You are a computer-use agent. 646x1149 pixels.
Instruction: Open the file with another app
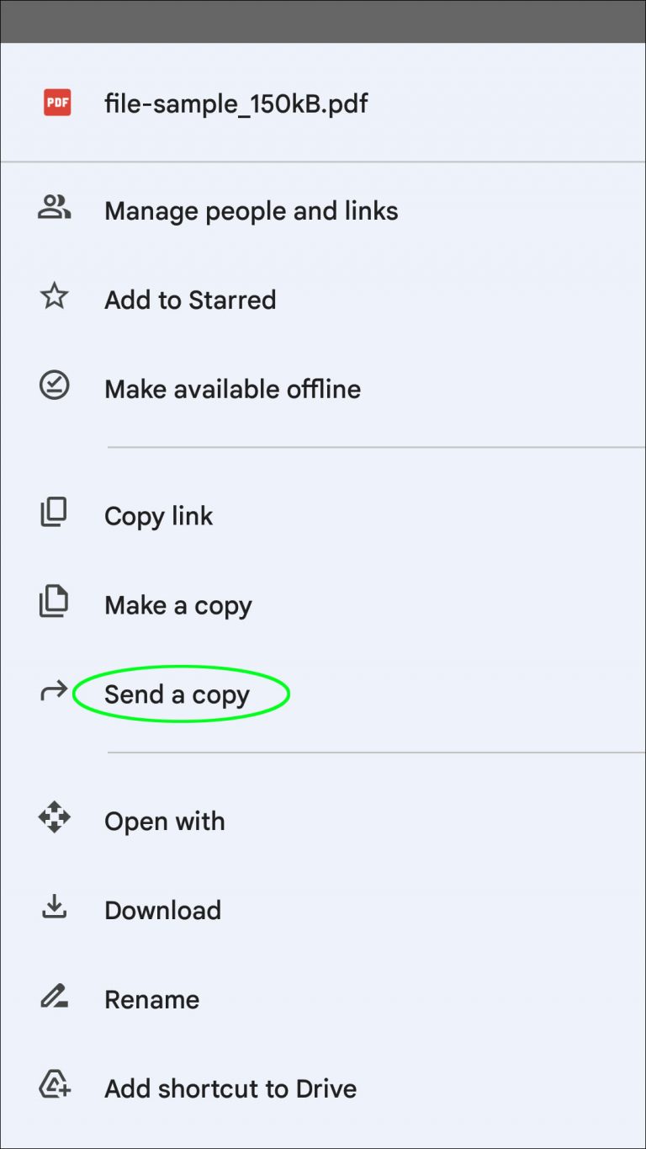[x=165, y=821]
